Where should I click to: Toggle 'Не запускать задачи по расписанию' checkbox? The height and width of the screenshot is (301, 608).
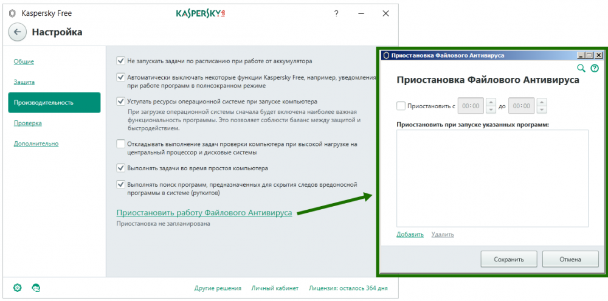pos(120,61)
